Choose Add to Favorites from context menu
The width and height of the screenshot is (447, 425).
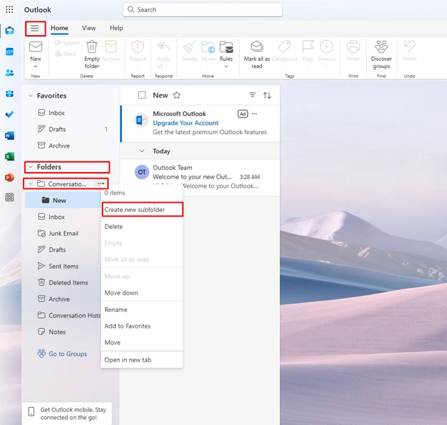point(142,326)
